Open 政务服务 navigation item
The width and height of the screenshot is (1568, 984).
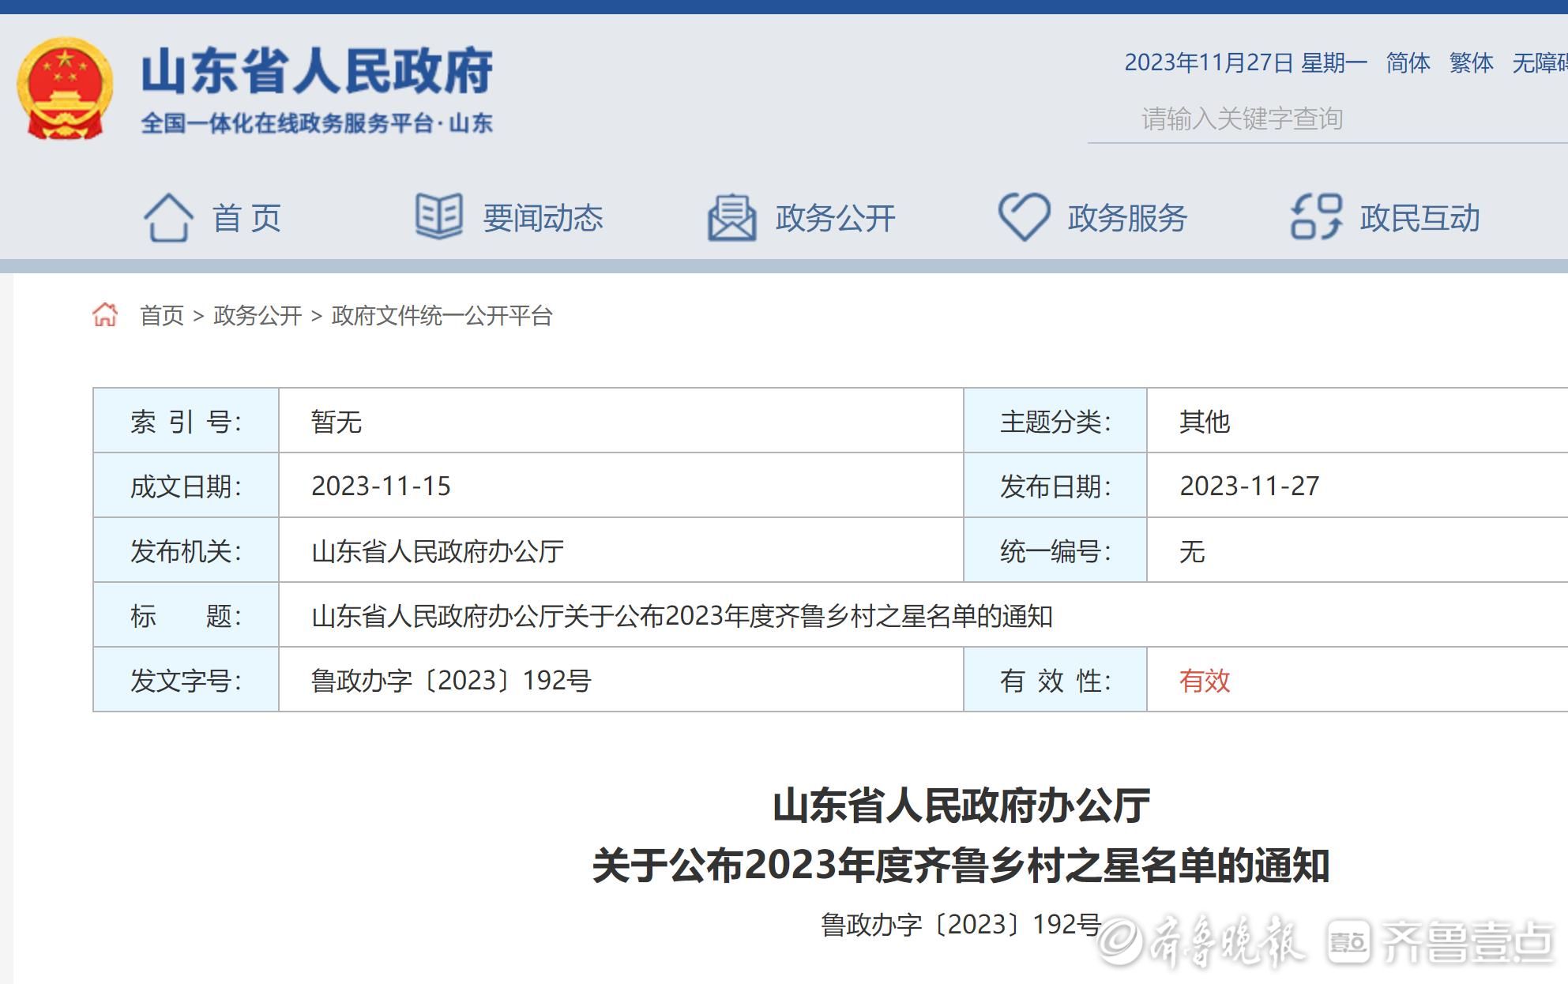tap(1127, 218)
